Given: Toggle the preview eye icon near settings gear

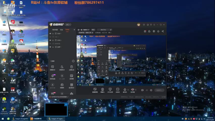Looking at the screenshot, I should (x=147, y=90).
